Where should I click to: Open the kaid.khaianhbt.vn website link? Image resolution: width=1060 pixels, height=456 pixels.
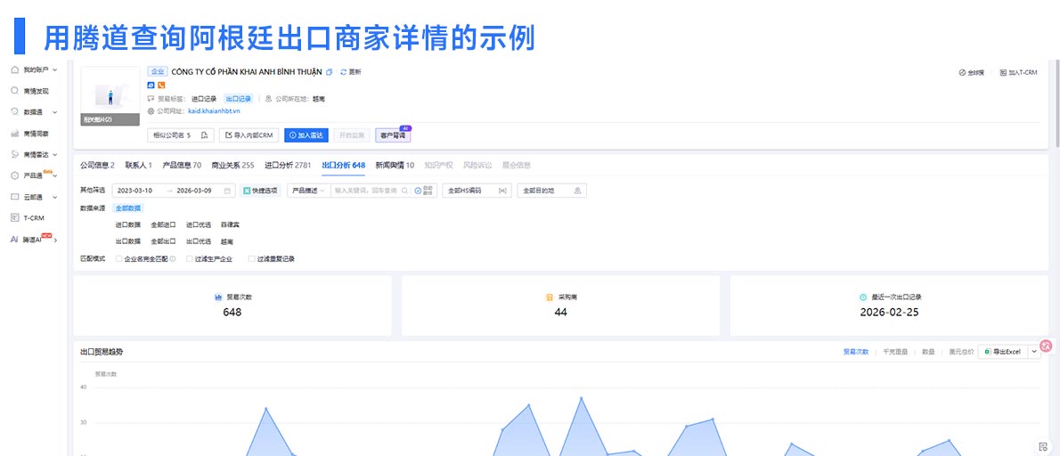tap(214, 110)
